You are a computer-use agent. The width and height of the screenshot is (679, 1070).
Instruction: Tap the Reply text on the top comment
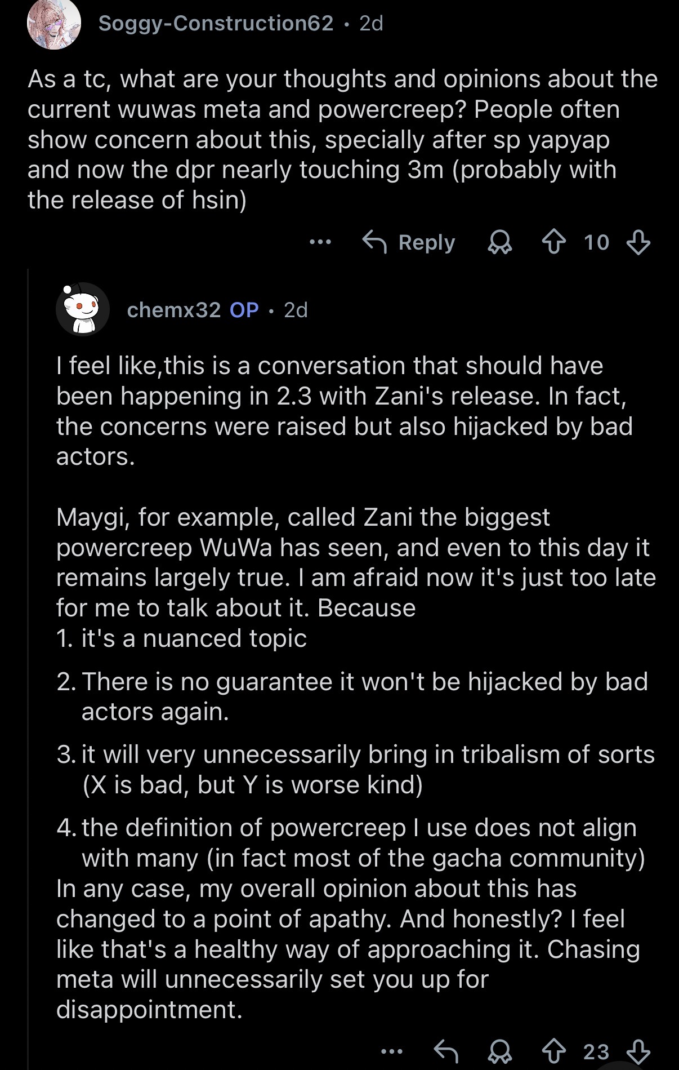pos(426,242)
